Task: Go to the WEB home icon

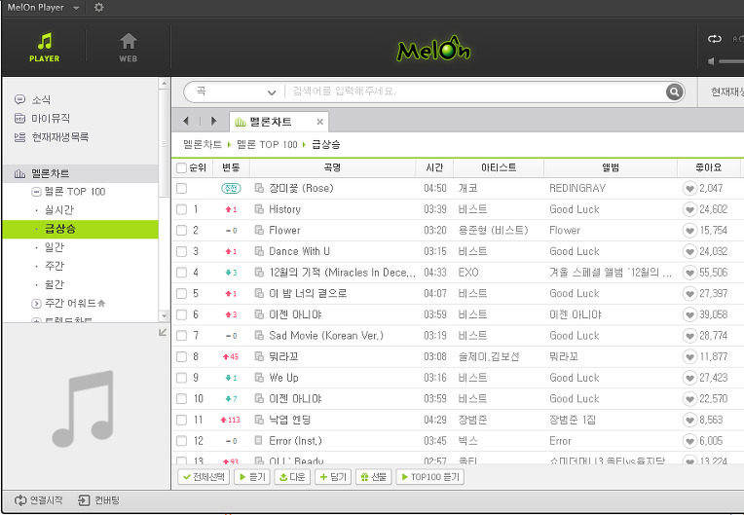Action: tap(129, 48)
